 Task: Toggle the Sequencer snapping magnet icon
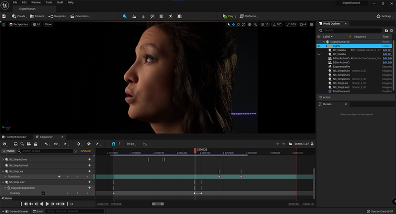tap(113, 144)
